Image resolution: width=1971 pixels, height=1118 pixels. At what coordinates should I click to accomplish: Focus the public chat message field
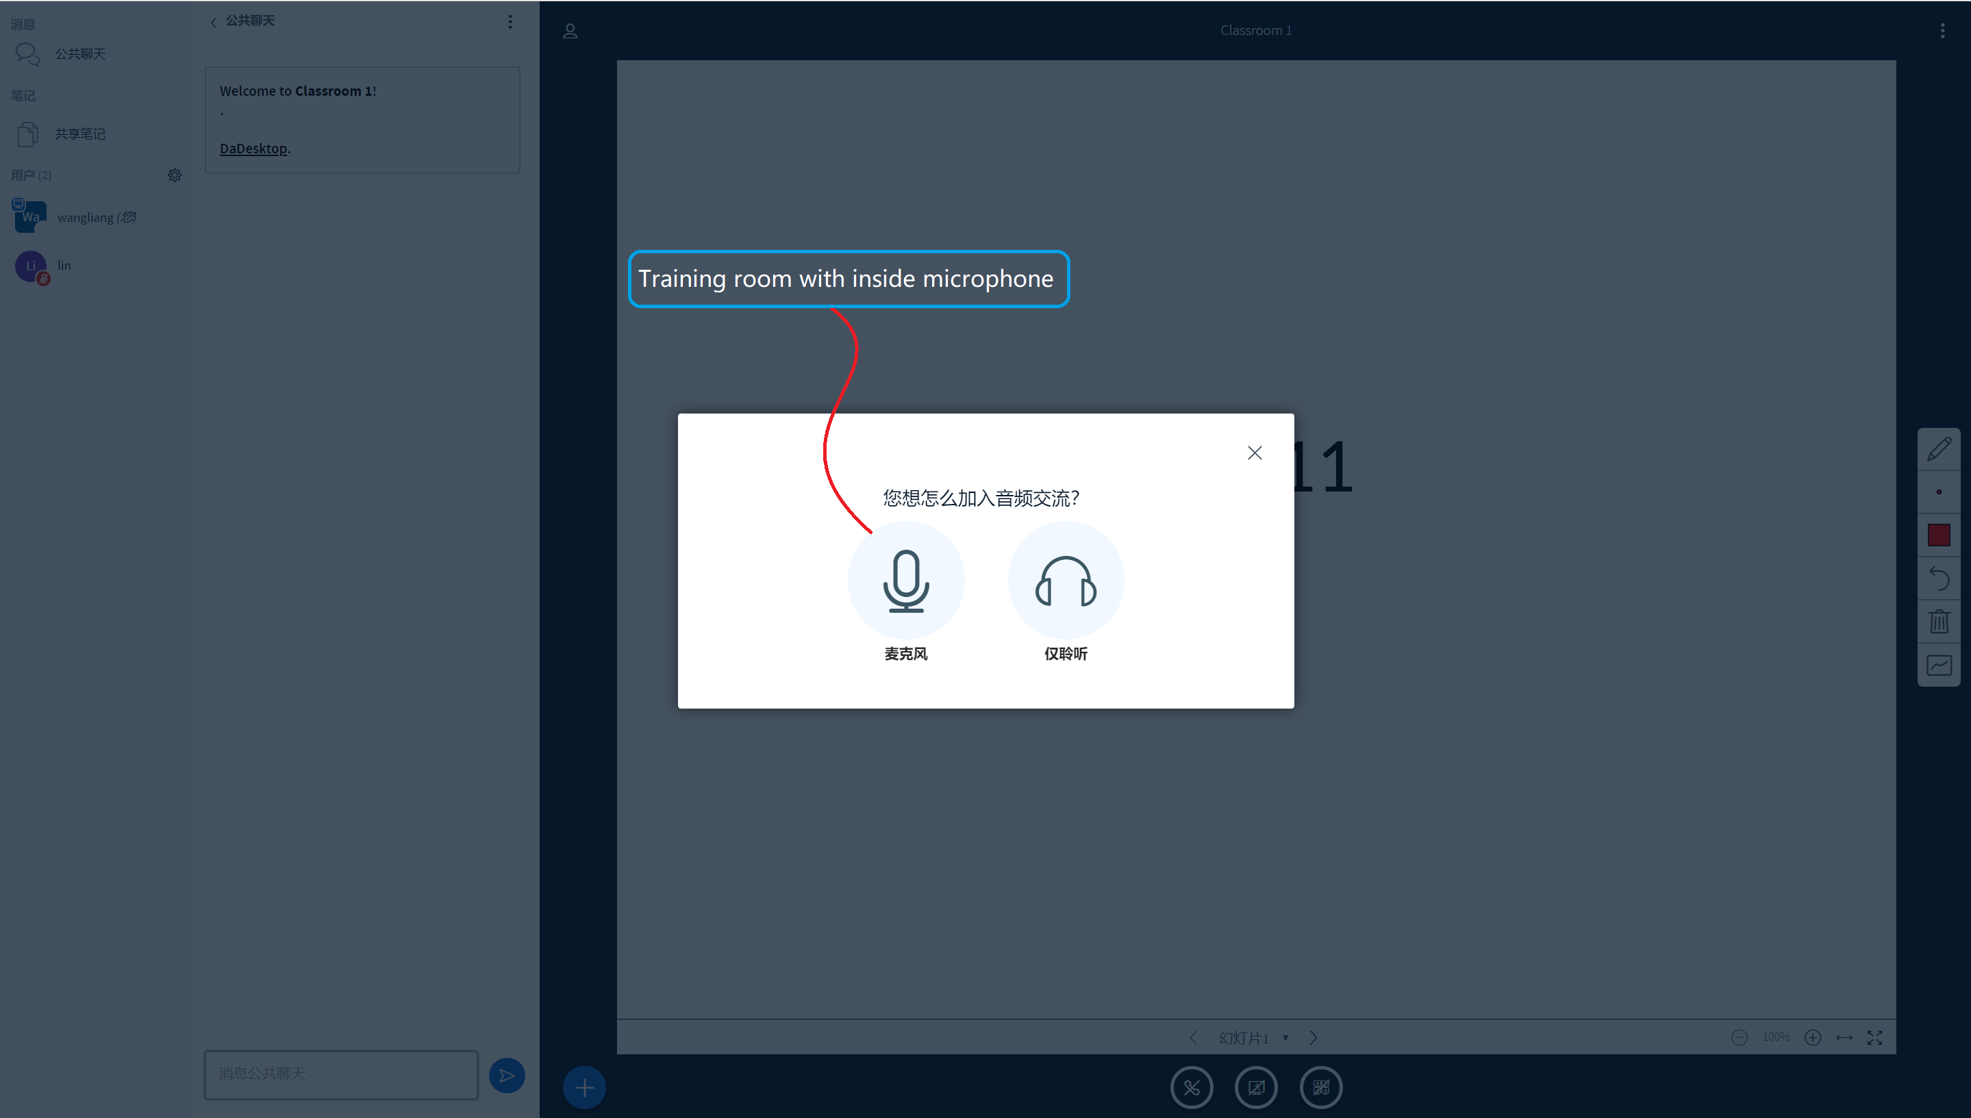point(340,1073)
